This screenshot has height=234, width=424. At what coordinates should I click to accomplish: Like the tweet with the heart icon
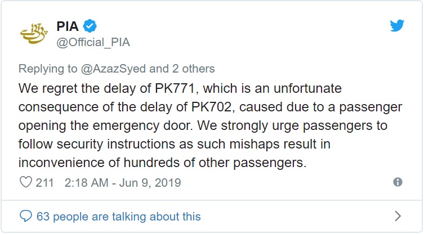click(x=25, y=183)
